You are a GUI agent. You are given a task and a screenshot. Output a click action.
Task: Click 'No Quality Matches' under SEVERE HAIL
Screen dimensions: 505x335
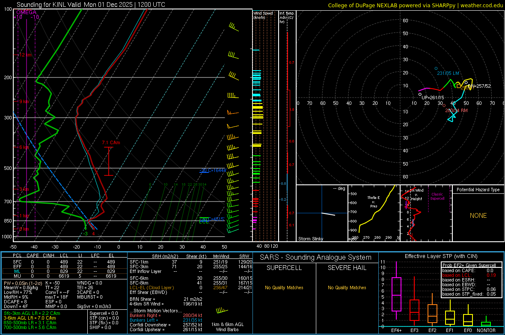point(347,288)
